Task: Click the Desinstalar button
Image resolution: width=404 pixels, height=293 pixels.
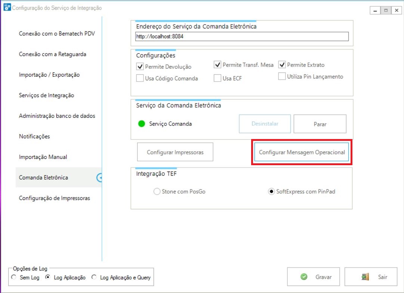Action: tap(265, 124)
